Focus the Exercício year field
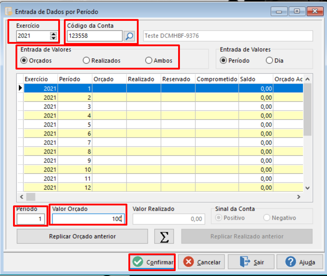 click(x=33, y=36)
